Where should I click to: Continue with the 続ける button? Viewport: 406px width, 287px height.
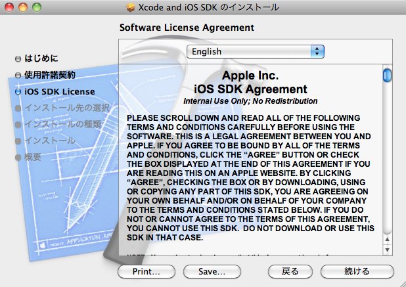tap(357, 271)
